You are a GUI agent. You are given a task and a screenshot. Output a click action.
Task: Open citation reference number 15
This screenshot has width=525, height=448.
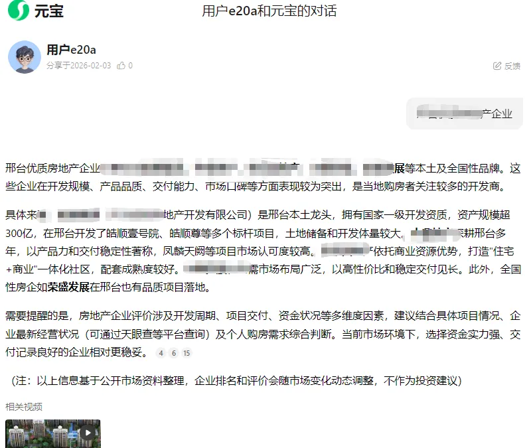(187, 353)
